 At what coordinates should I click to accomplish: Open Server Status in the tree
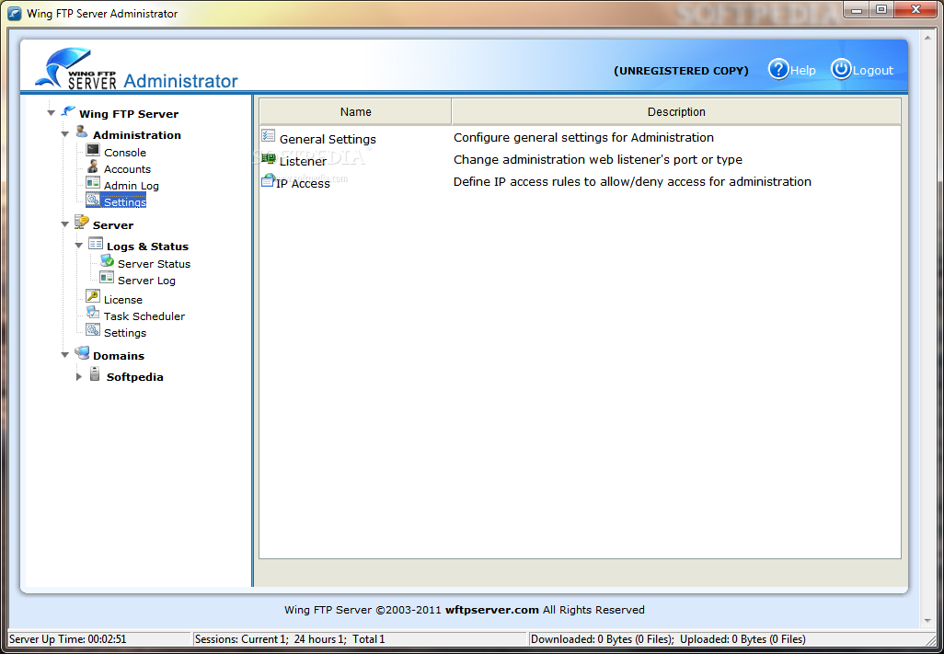tap(155, 263)
